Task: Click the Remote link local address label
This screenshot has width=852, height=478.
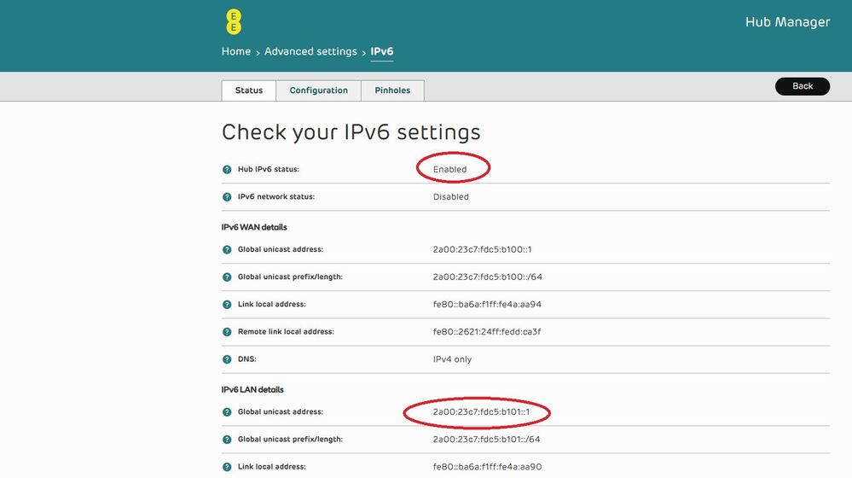Action: pyautogui.click(x=286, y=332)
